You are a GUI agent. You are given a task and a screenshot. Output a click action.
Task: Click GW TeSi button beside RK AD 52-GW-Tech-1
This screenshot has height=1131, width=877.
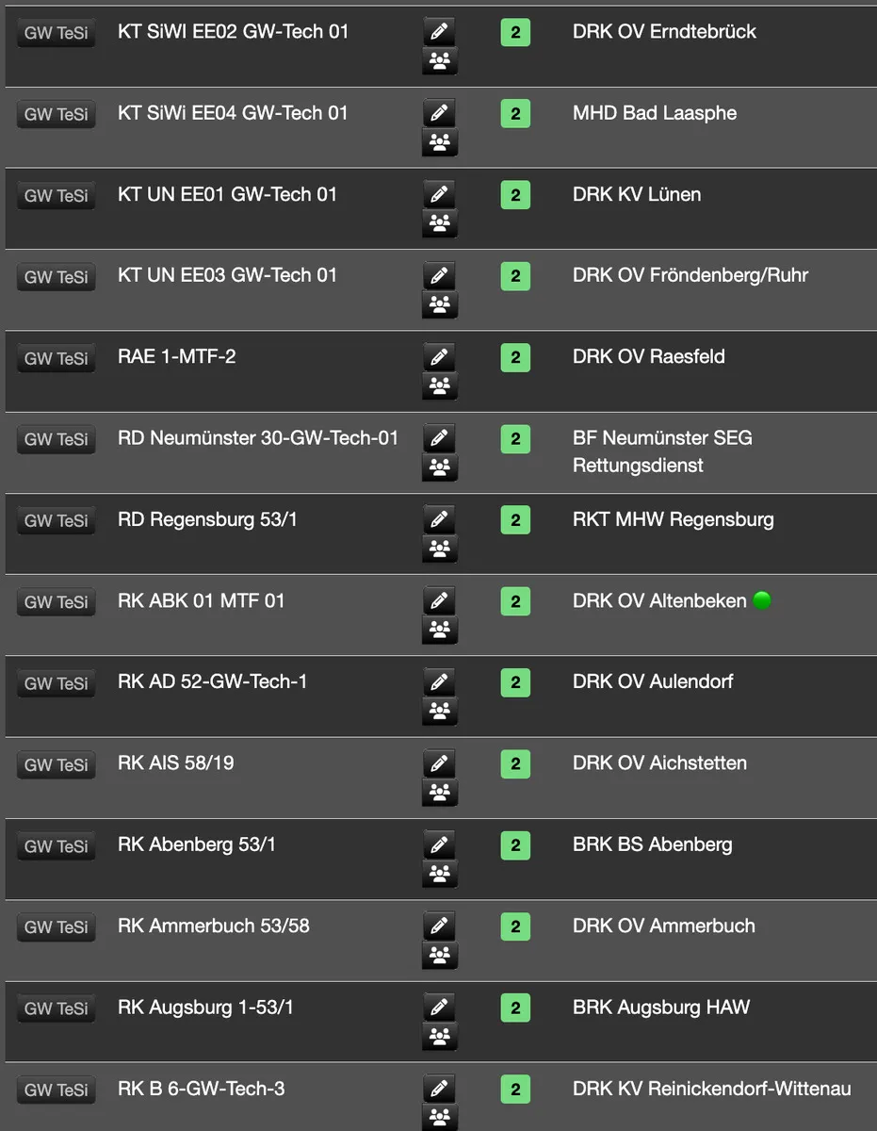coord(57,683)
